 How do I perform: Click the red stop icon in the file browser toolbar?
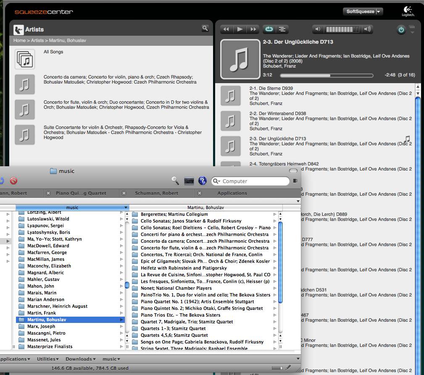click(x=13, y=181)
